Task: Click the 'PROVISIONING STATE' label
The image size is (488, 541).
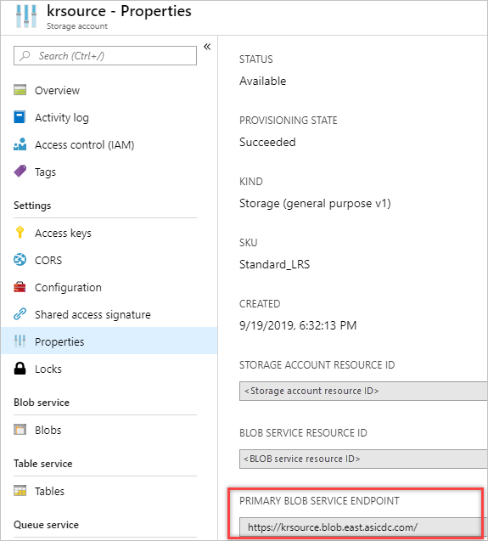Action: click(x=289, y=120)
